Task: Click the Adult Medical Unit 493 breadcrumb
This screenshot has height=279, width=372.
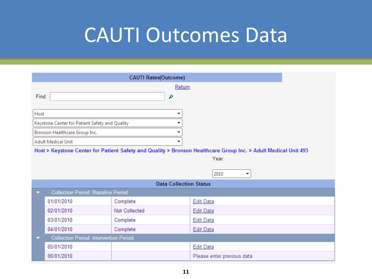Action: 281,150
